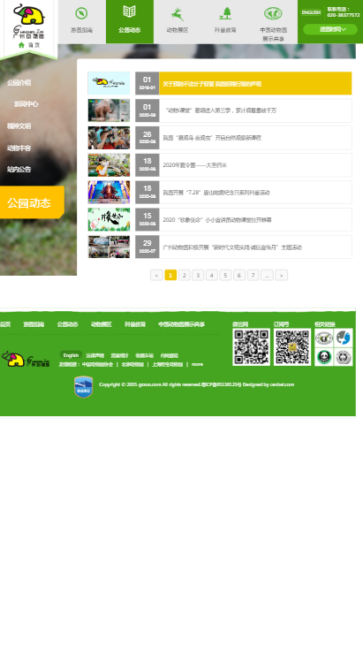Screen dimensions: 363x646
Task: Go to next page with > arrow
Action: pos(282,275)
